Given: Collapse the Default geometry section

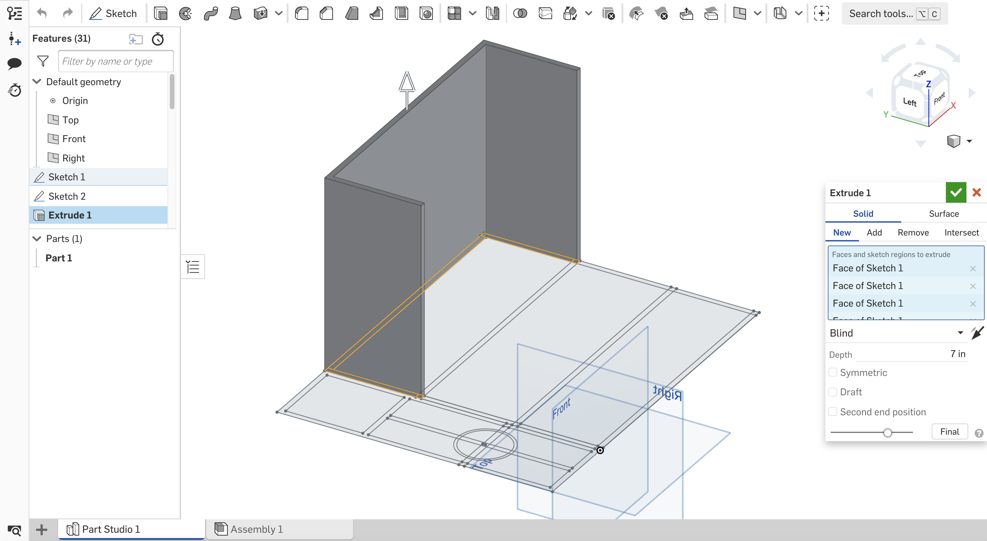Looking at the screenshot, I should (x=37, y=81).
